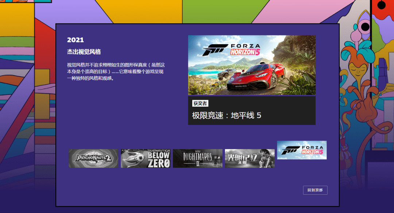Click the sea creature on the Below Zero thumbnail

pyautogui.click(x=135, y=158)
